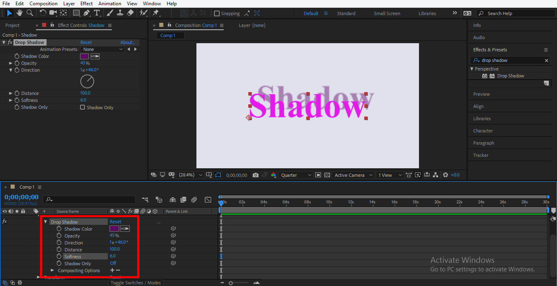Toggle the Transparency Grid in the composition viewer
This screenshot has width=557, height=286.
327,175
